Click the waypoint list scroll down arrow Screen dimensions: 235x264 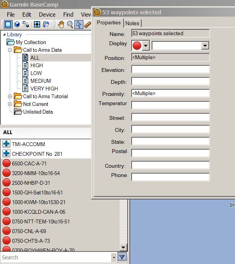pos(123,247)
